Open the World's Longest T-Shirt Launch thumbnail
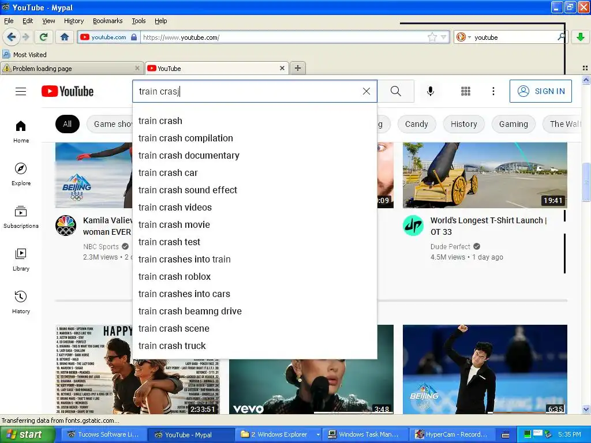This screenshot has height=443, width=591. tap(485, 175)
